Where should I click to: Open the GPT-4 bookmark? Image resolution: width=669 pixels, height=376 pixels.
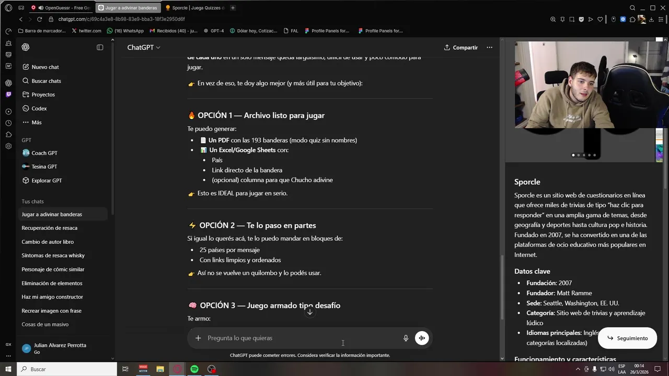[x=214, y=31]
